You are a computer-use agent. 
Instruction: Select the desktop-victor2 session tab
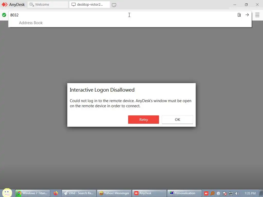tap(90, 5)
